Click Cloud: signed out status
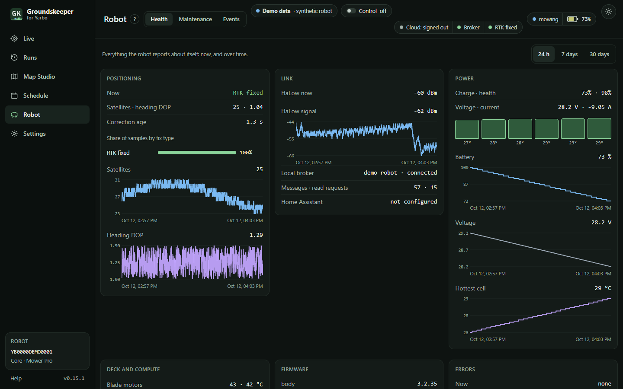 424,27
